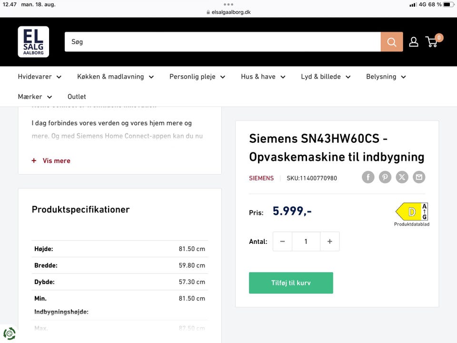Image resolution: width=457 pixels, height=343 pixels.
Task: Share product via Facebook icon
Action: coord(368,177)
